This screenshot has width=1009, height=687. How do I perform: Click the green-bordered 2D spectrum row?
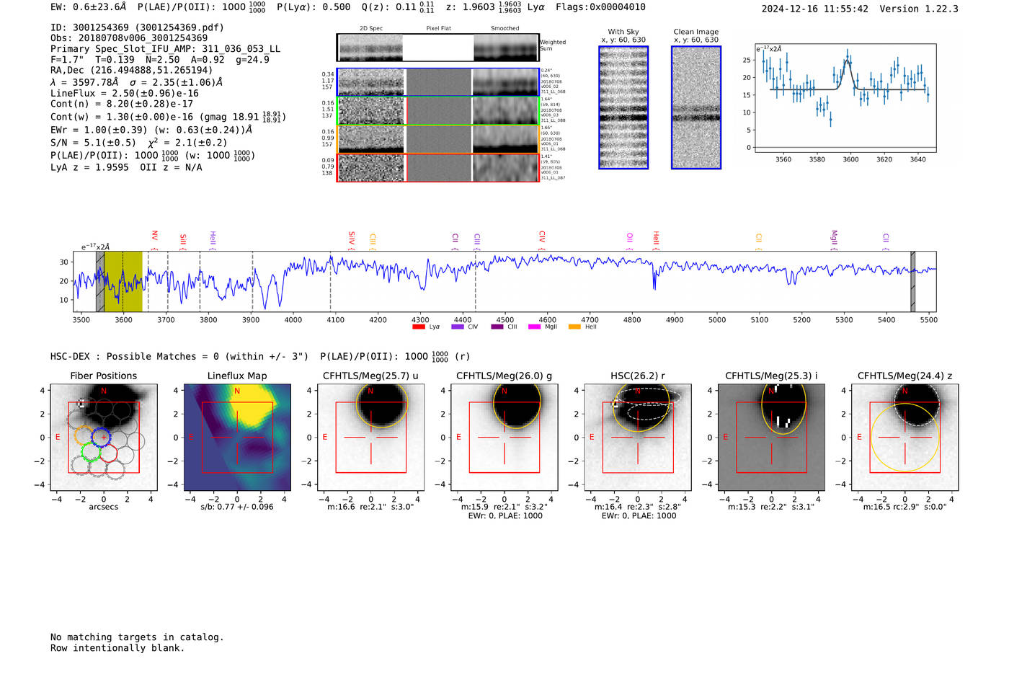(x=438, y=110)
